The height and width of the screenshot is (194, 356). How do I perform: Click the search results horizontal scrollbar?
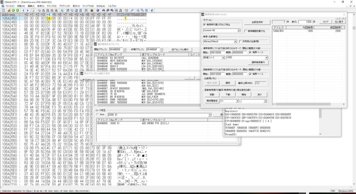(x=309, y=104)
